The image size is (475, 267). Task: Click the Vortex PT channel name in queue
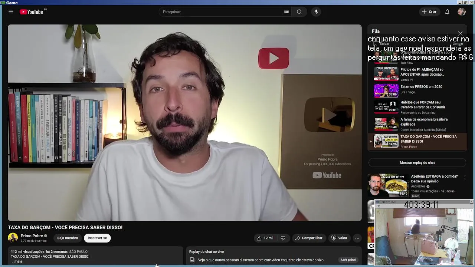point(407,80)
